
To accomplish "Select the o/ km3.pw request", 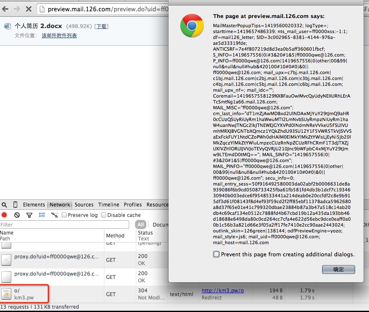I will tap(24, 294).
